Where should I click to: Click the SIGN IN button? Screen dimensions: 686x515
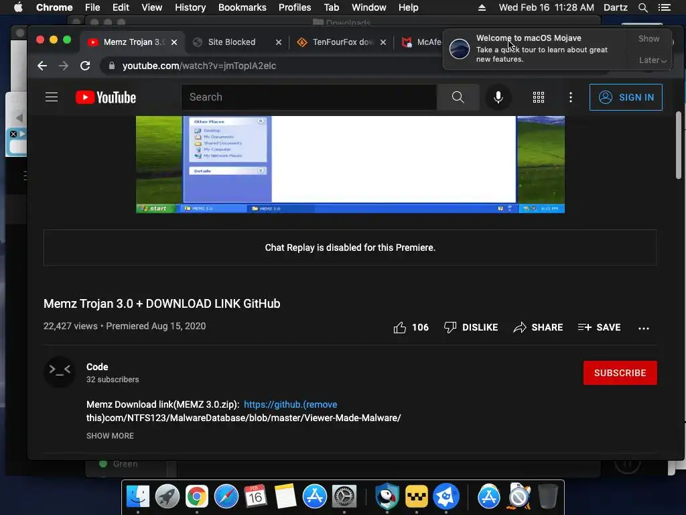pos(626,97)
